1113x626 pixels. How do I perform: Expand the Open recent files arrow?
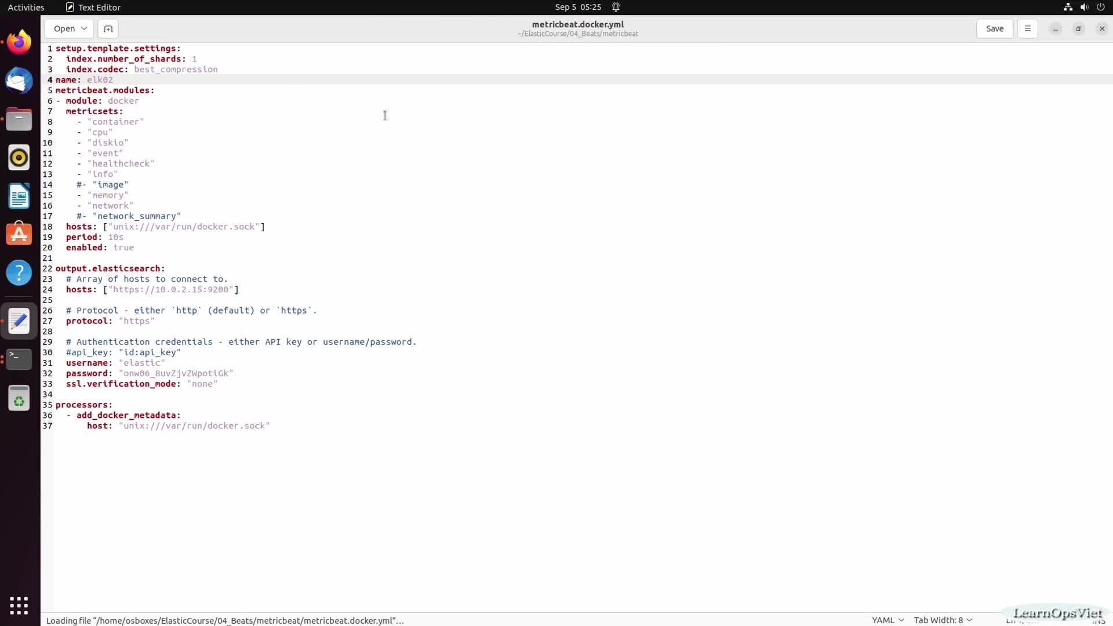point(84,28)
